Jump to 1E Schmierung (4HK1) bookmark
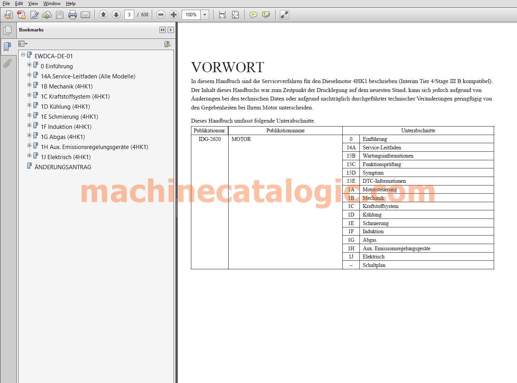The image size is (517, 383). pos(69,117)
